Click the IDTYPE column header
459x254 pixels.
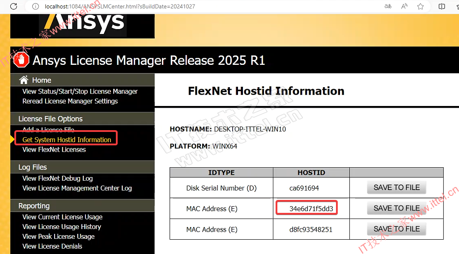(221, 173)
